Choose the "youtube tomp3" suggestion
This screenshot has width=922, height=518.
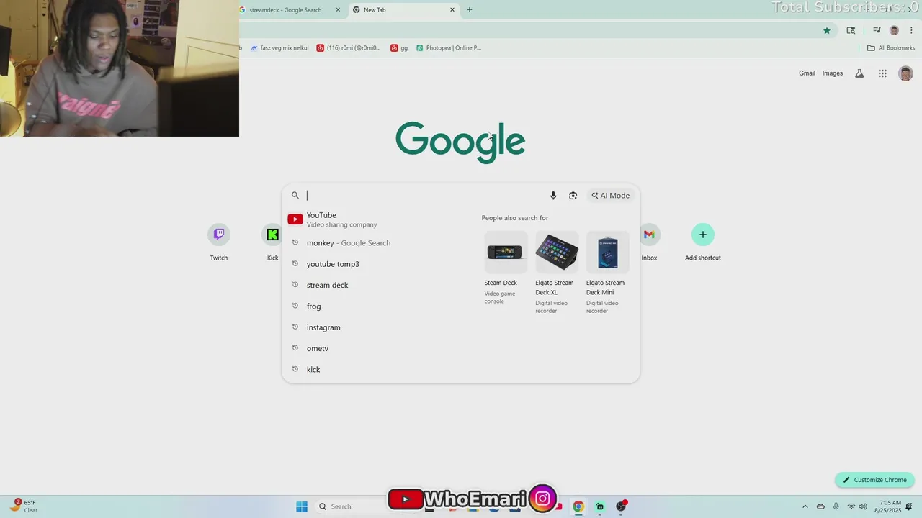pos(375,264)
